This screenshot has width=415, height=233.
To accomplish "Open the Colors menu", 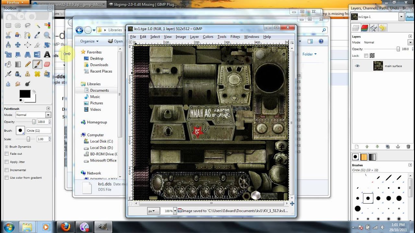I will [208, 37].
